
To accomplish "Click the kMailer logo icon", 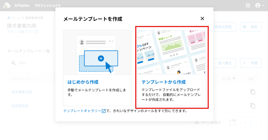I will [x=7, y=5].
